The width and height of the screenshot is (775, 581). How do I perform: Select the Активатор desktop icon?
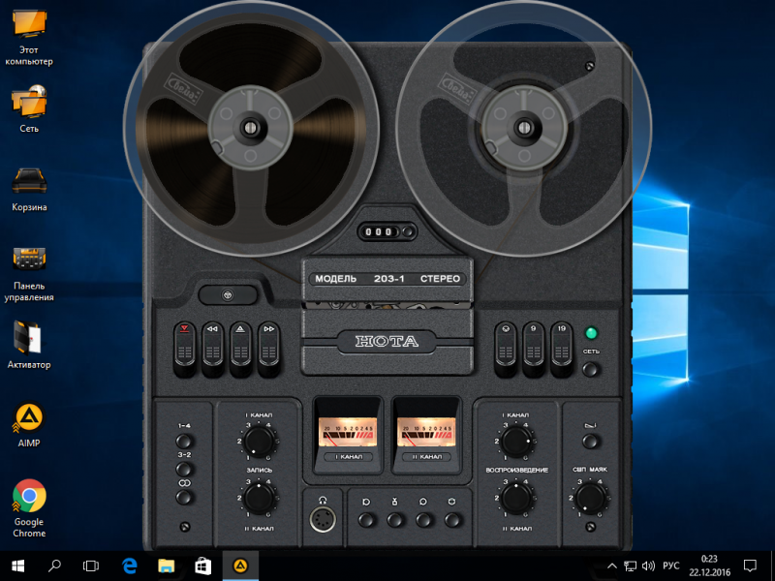tap(29, 345)
